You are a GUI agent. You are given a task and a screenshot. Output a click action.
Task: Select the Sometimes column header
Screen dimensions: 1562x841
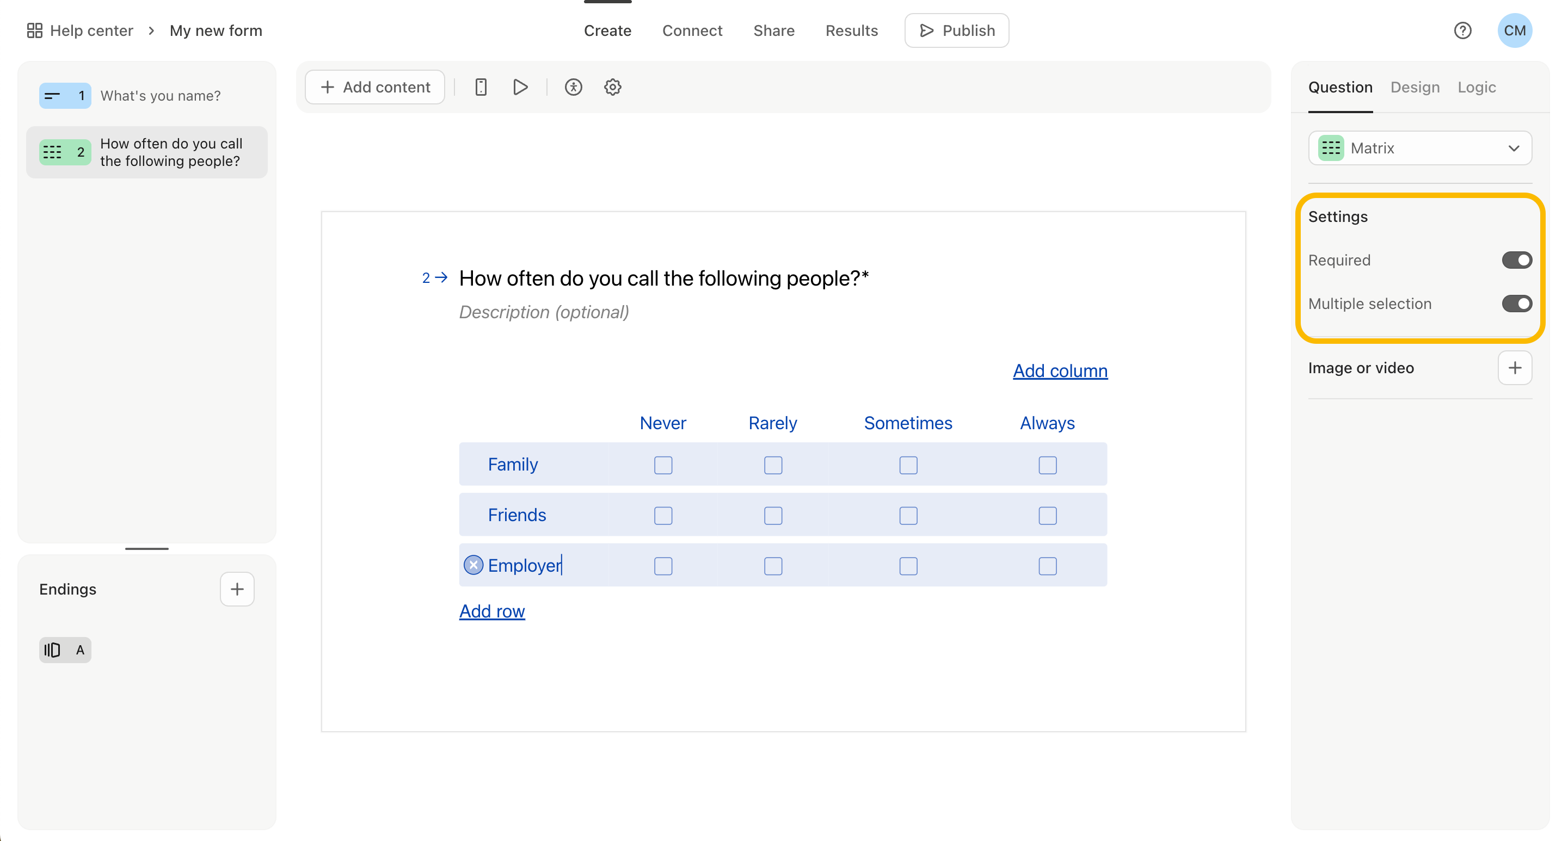tap(908, 423)
